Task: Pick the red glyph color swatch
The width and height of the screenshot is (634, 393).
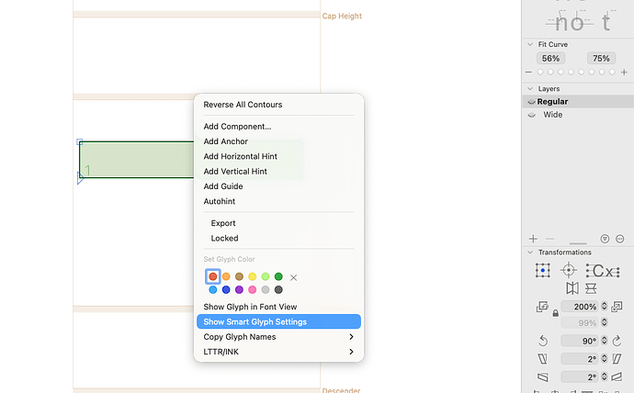Action: point(212,276)
